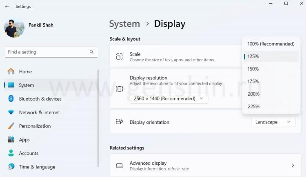
Task: Click System in the breadcrumb
Action: [x=124, y=24]
